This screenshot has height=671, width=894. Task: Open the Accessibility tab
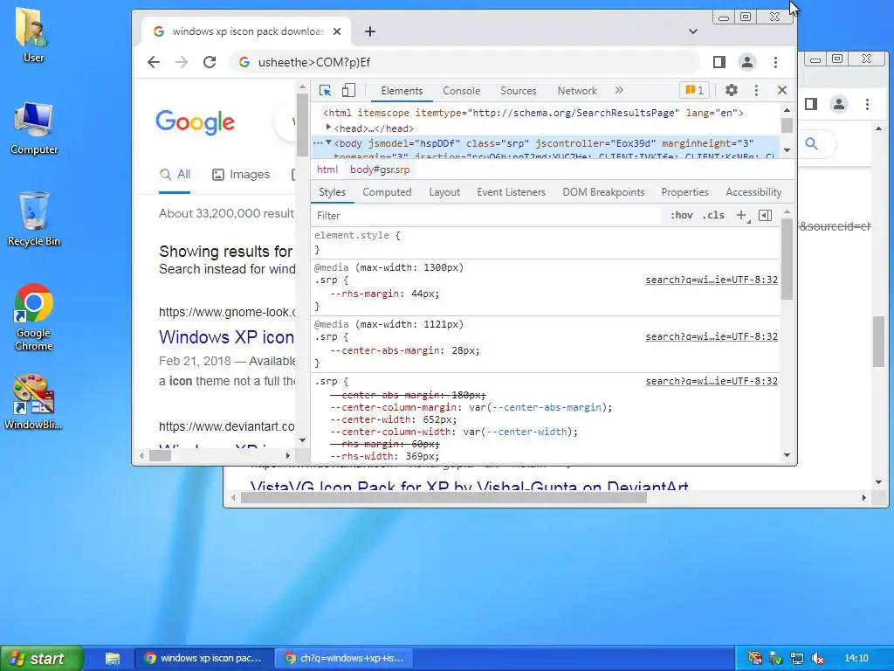(753, 192)
